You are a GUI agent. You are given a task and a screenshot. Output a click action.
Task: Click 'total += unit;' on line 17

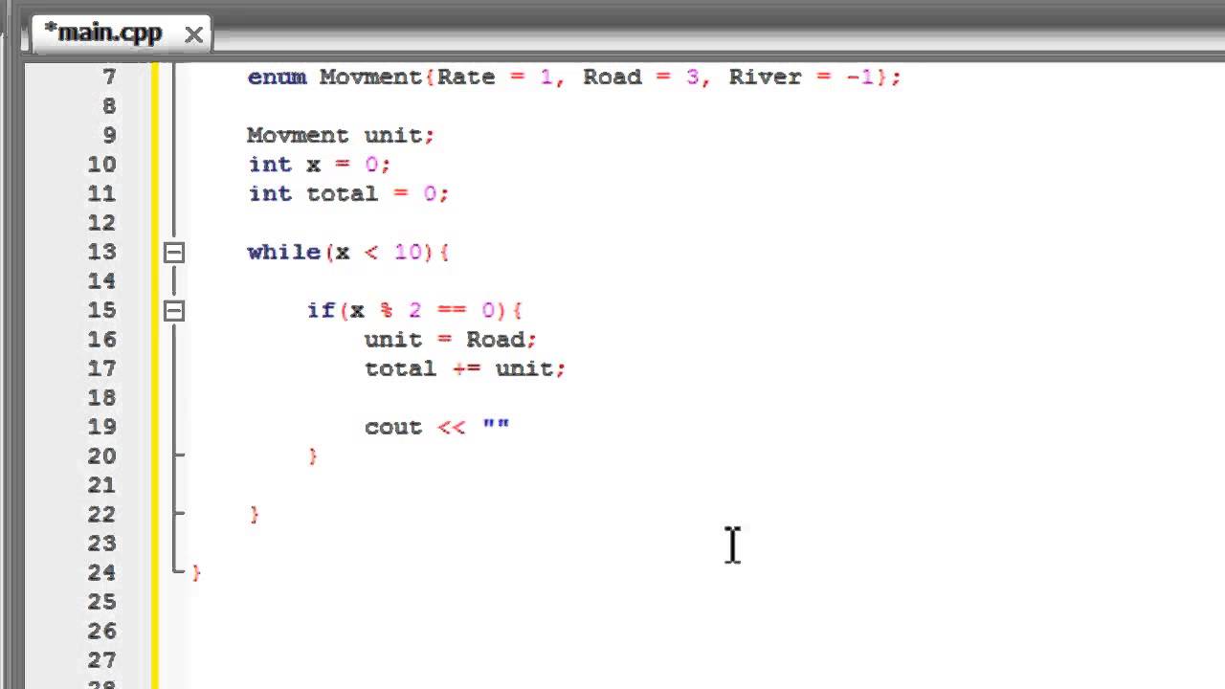click(x=465, y=369)
